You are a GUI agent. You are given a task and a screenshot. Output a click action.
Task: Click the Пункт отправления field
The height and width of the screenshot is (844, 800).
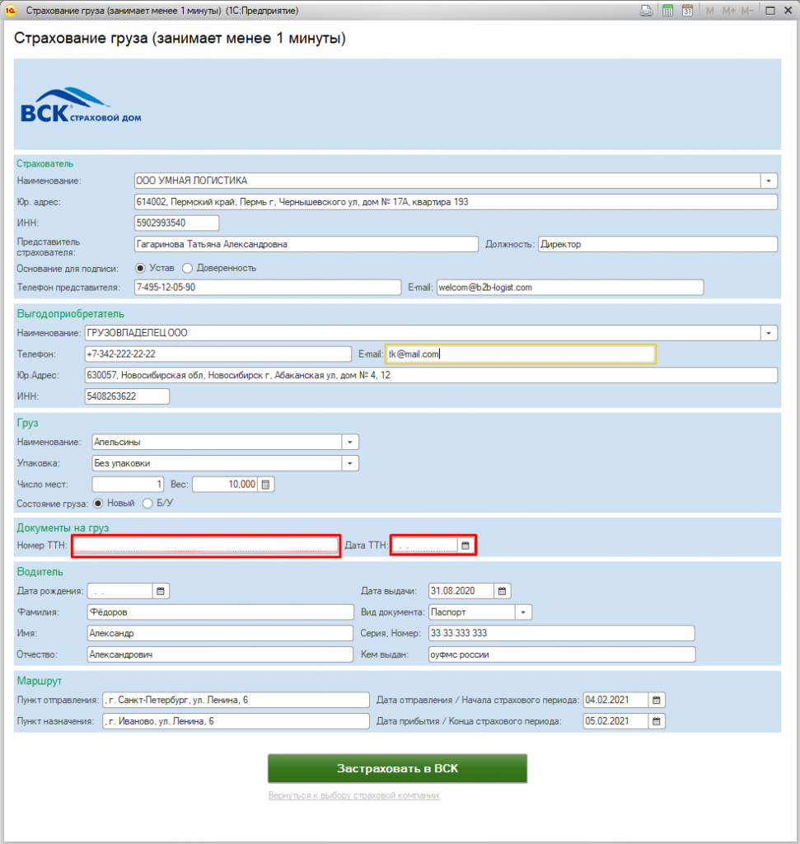[236, 700]
